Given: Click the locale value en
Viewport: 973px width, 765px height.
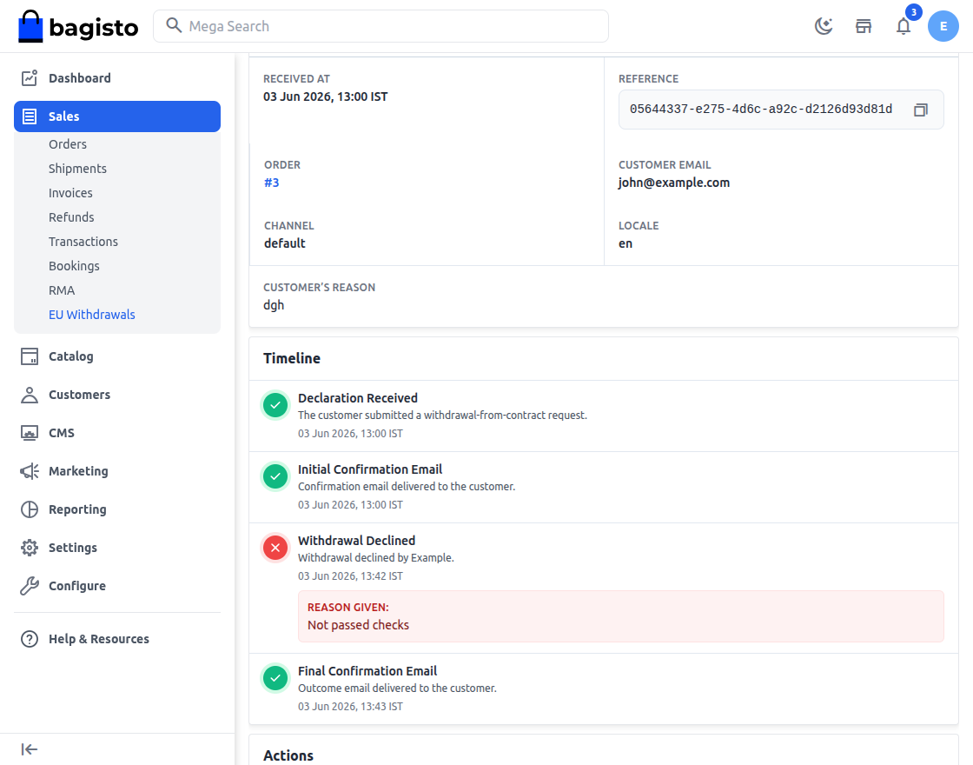Looking at the screenshot, I should click(625, 243).
